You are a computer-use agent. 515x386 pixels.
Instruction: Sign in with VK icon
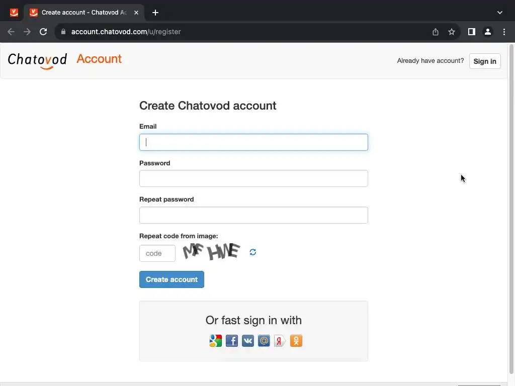(247, 341)
